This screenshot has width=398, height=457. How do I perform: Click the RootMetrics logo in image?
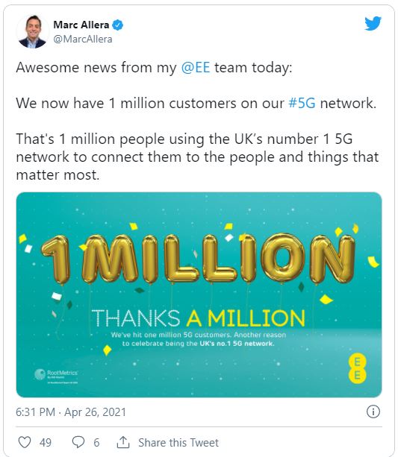coord(56,376)
